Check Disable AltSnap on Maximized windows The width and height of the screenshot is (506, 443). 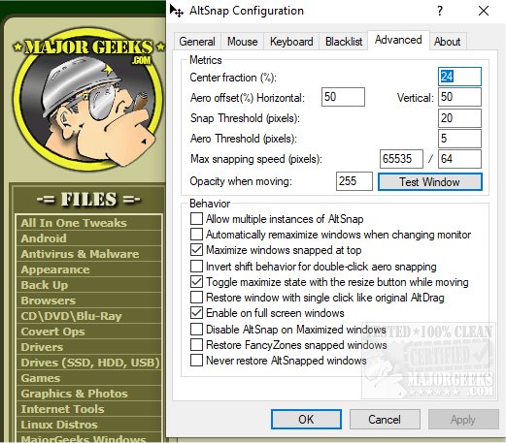pos(196,330)
